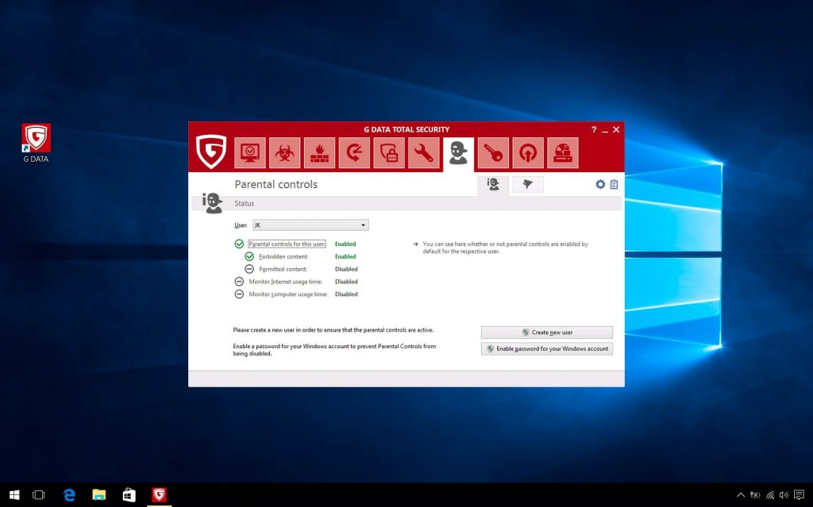Open File Explorer from taskbar
Viewport: 813px width, 507px height.
pyautogui.click(x=99, y=495)
